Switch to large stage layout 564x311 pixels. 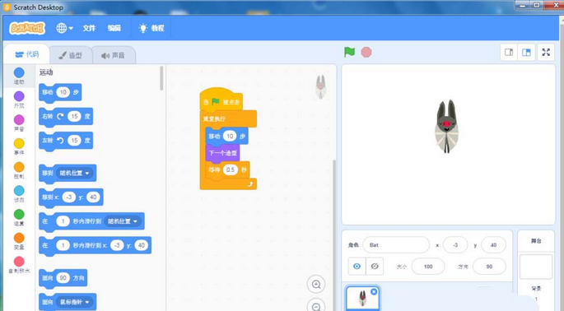526,53
